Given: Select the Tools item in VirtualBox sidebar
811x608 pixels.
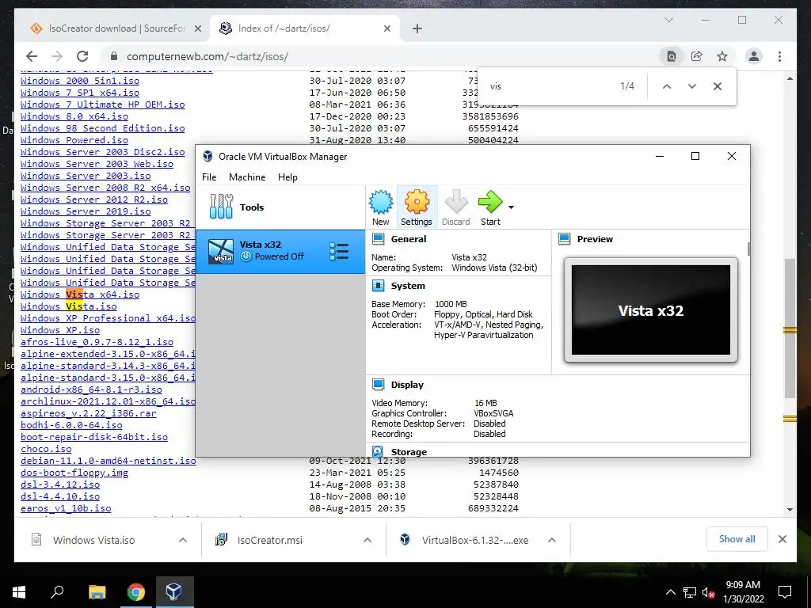Looking at the screenshot, I should [x=280, y=207].
